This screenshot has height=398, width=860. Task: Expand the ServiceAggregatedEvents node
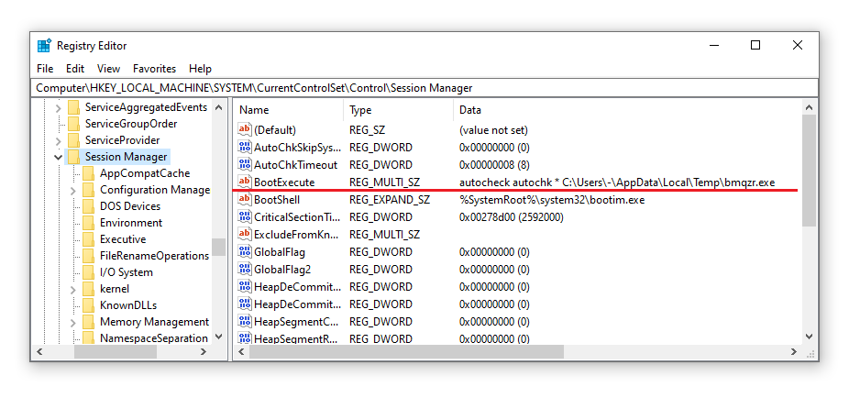click(58, 107)
